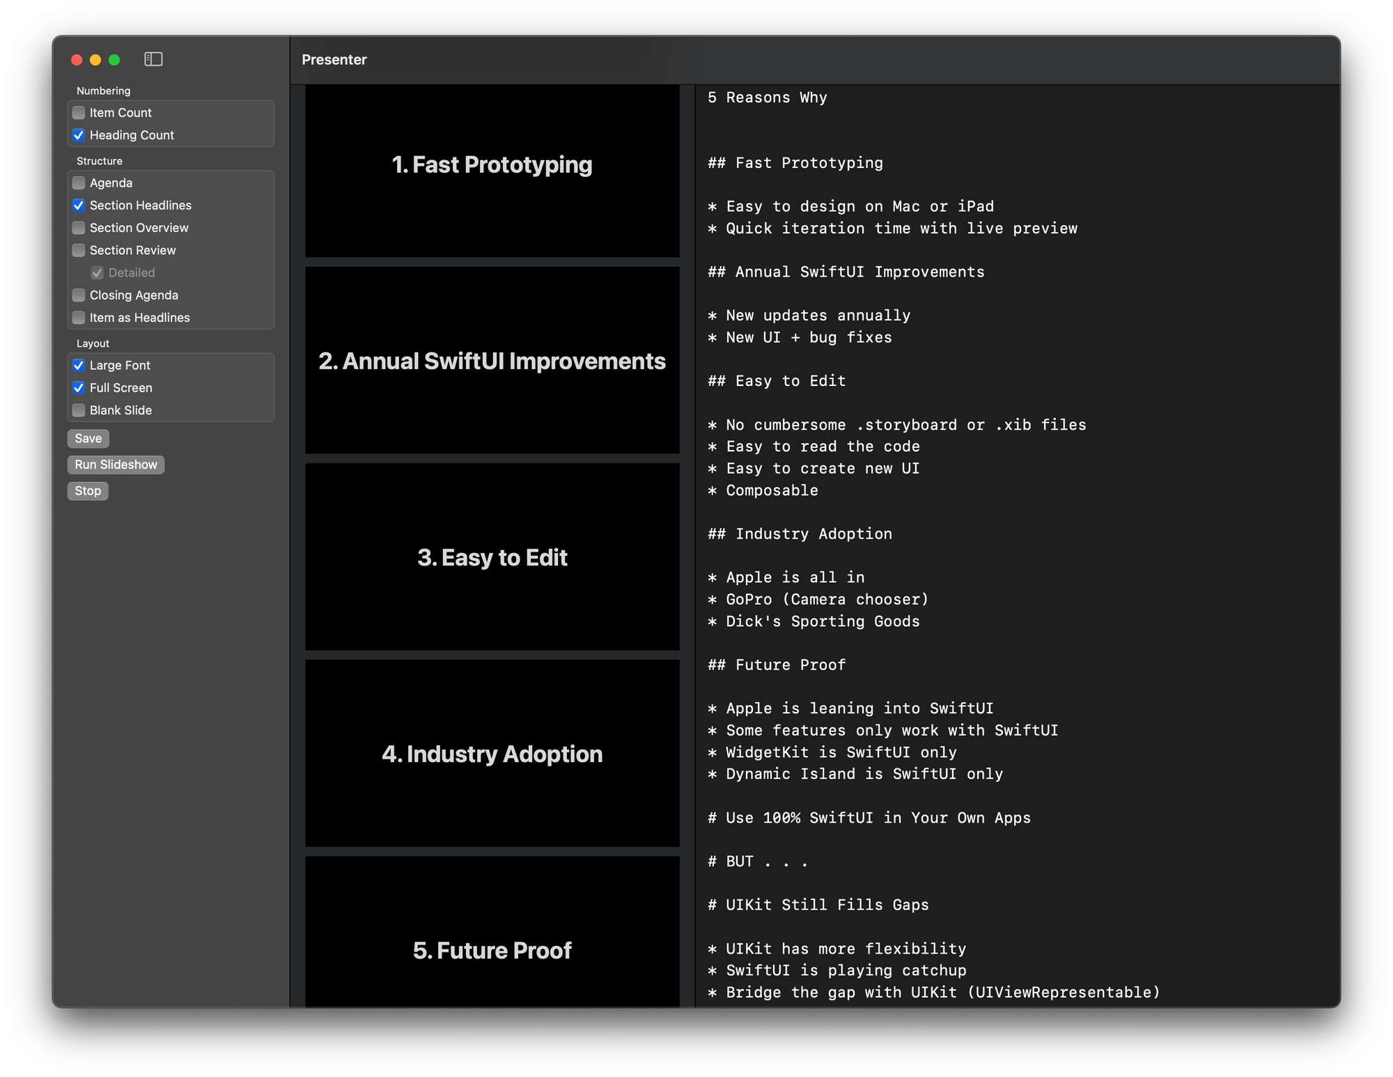Enable the Item Count checkbox
Screen dimensions: 1393x1077
(x=79, y=113)
